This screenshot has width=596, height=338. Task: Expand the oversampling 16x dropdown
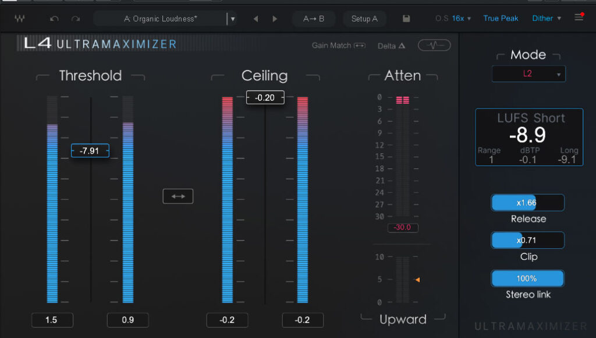tap(461, 19)
